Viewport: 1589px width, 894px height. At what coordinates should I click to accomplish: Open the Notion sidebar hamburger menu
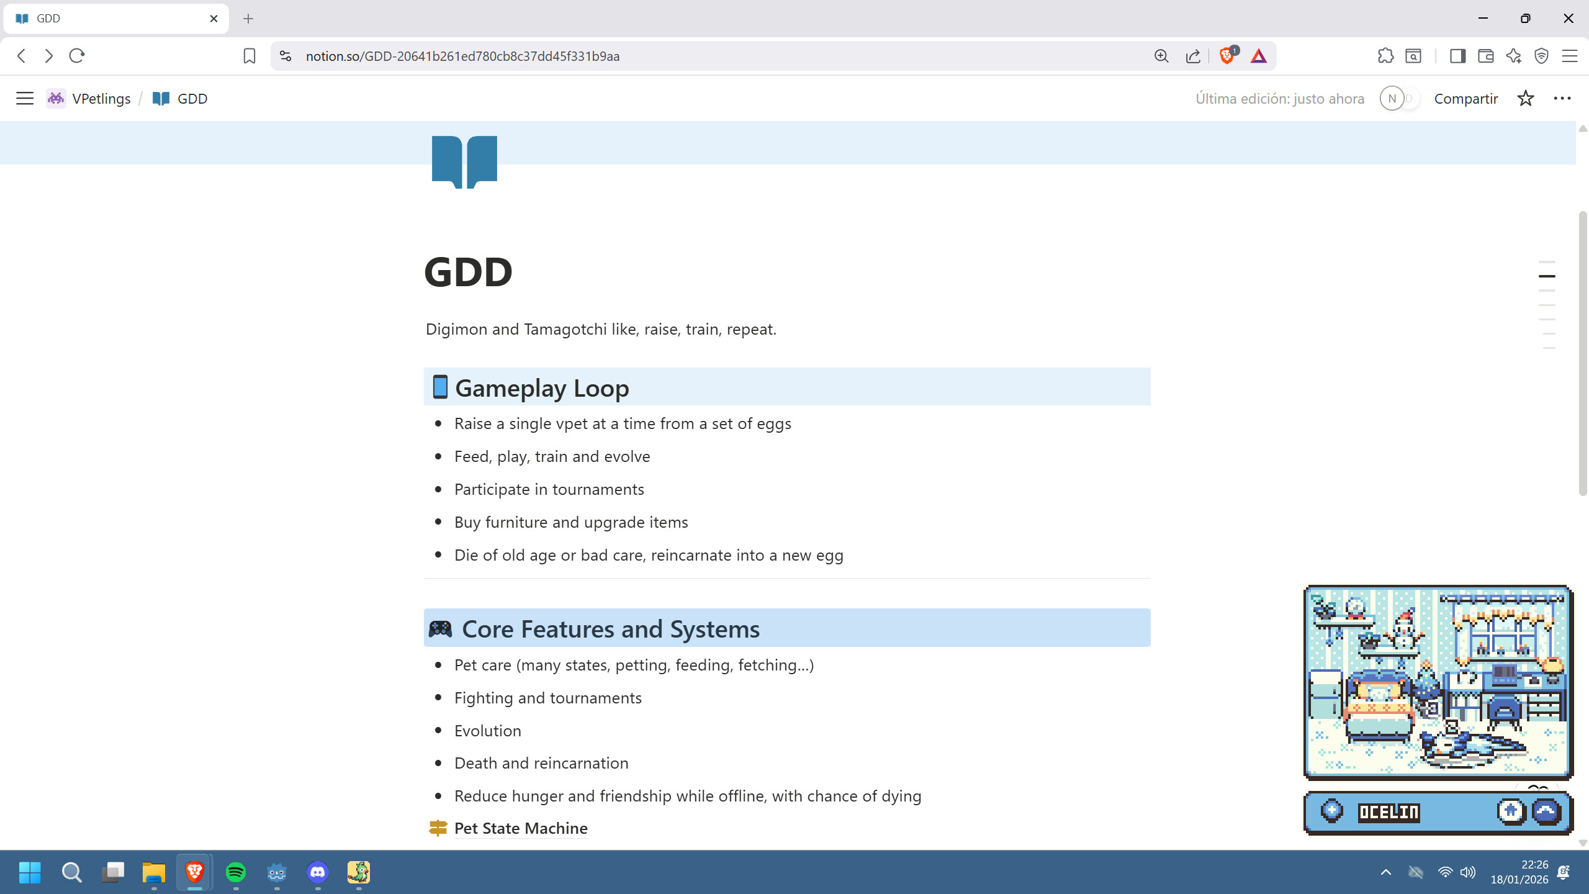click(25, 98)
